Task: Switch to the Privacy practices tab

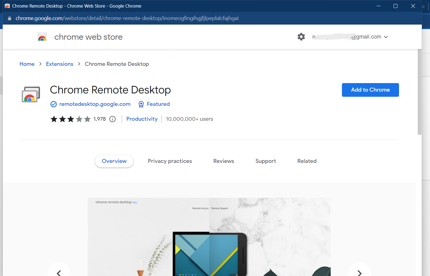Action: tap(170, 161)
